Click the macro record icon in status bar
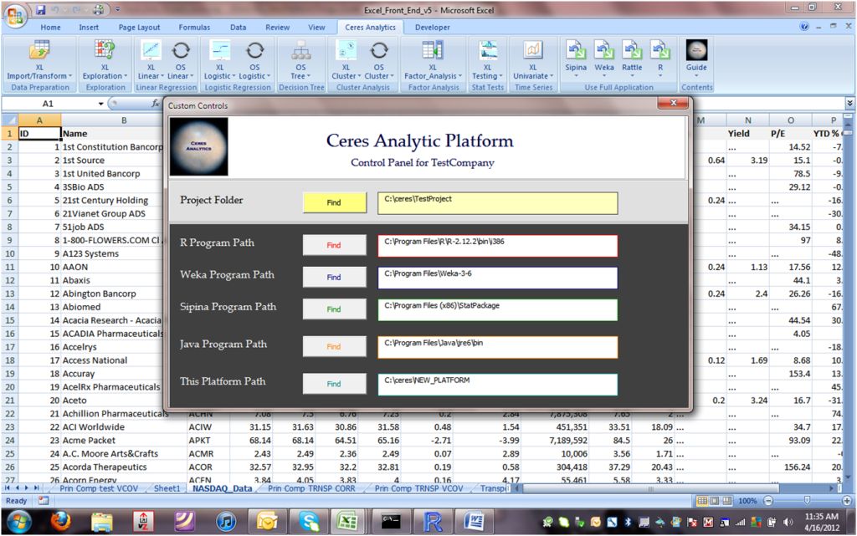The height and width of the screenshot is (536, 857). 44,501
